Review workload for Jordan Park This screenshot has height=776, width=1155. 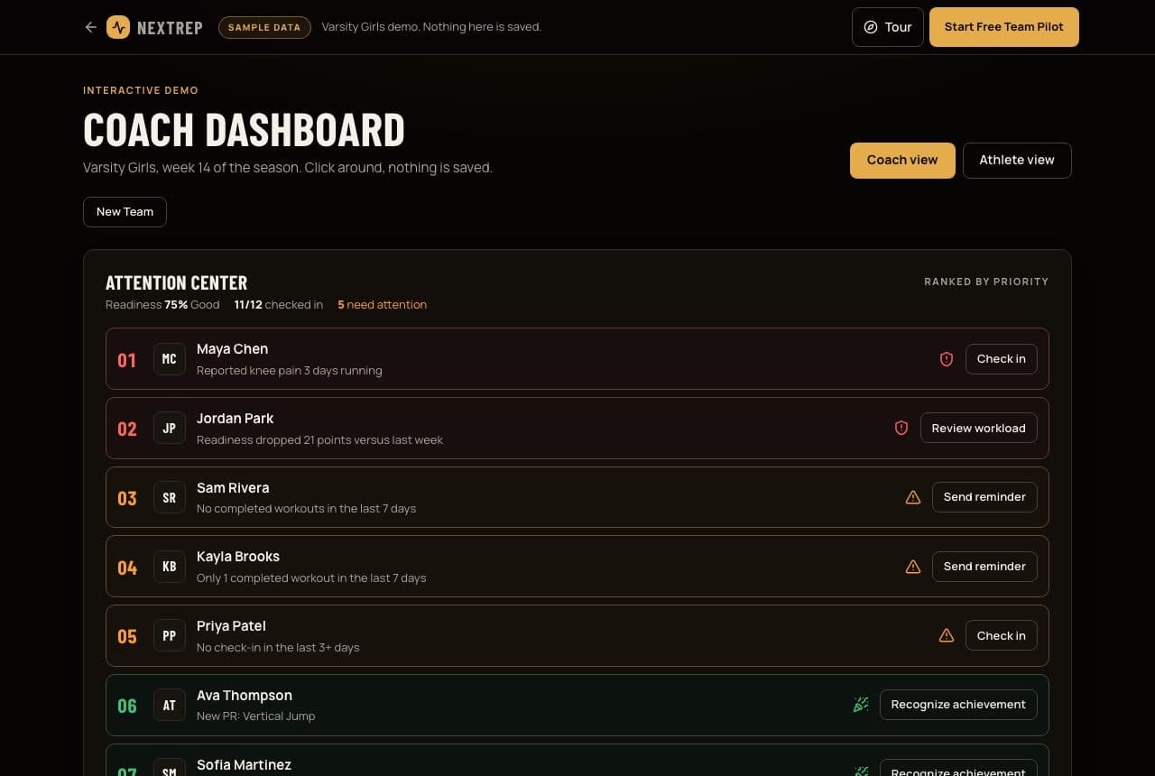979,429
